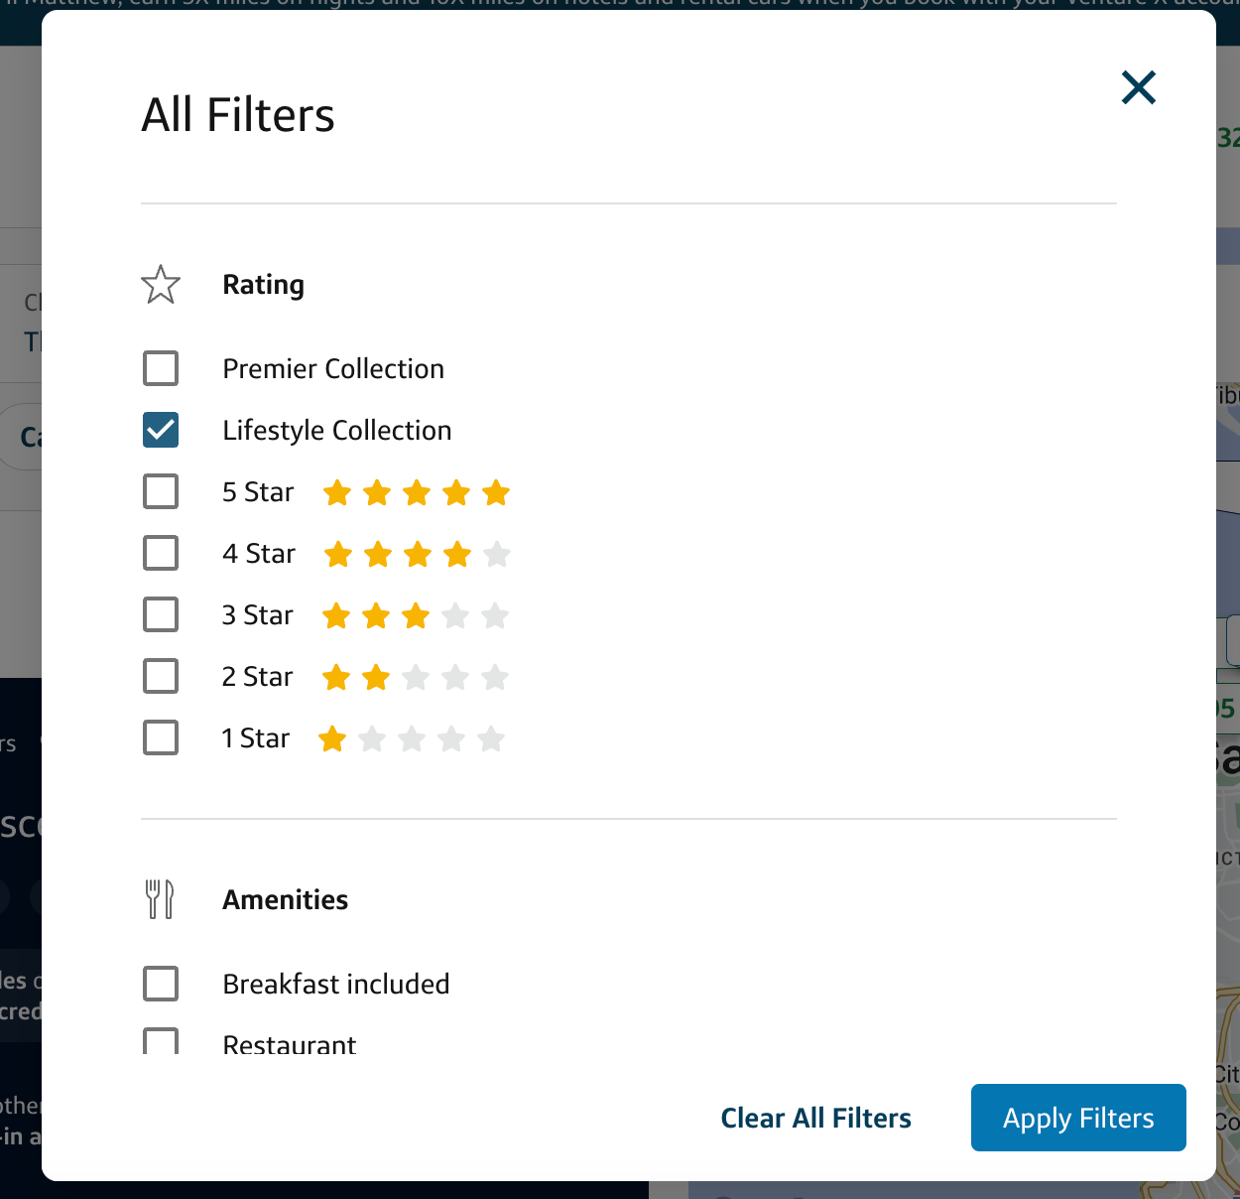Check the 1 Star rating checkbox

tap(161, 737)
